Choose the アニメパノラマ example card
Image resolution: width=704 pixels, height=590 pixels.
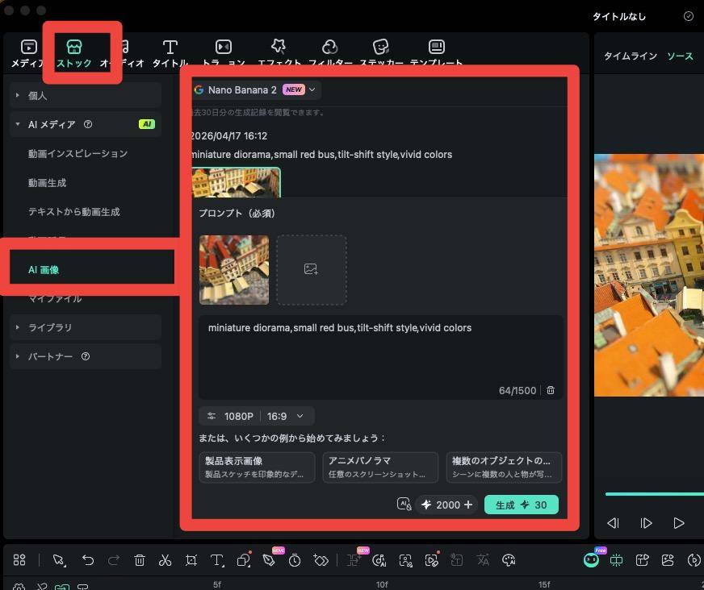tap(380, 467)
